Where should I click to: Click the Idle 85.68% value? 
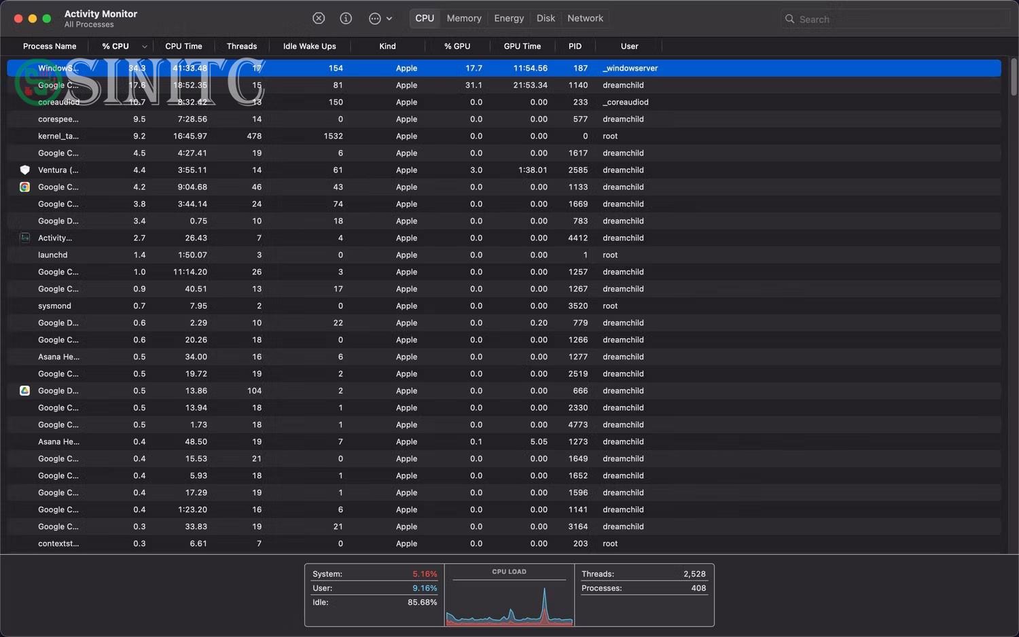[422, 602]
